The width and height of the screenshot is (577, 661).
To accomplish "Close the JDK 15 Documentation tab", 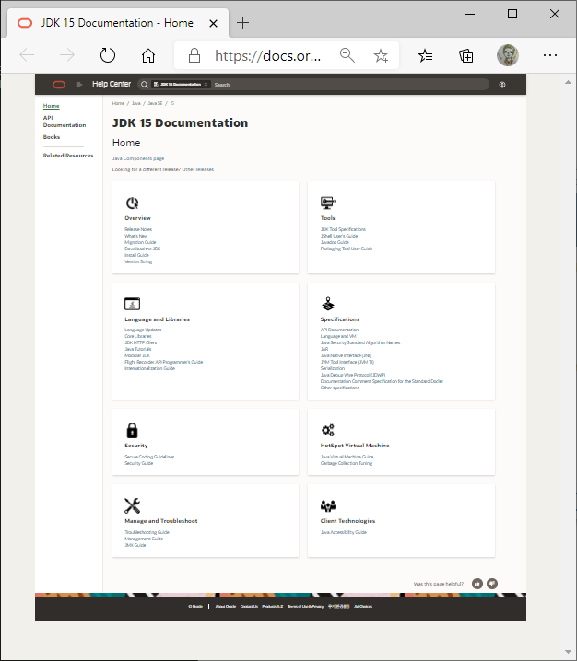I will 214,24.
